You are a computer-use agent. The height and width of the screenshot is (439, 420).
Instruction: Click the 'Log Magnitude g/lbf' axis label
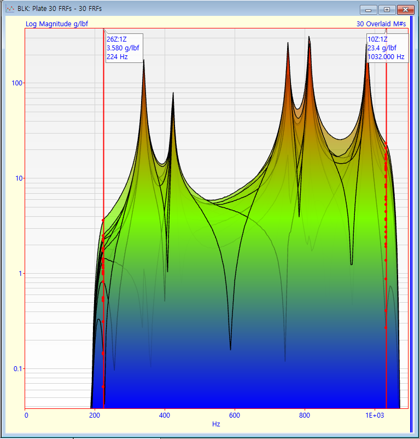(x=57, y=24)
